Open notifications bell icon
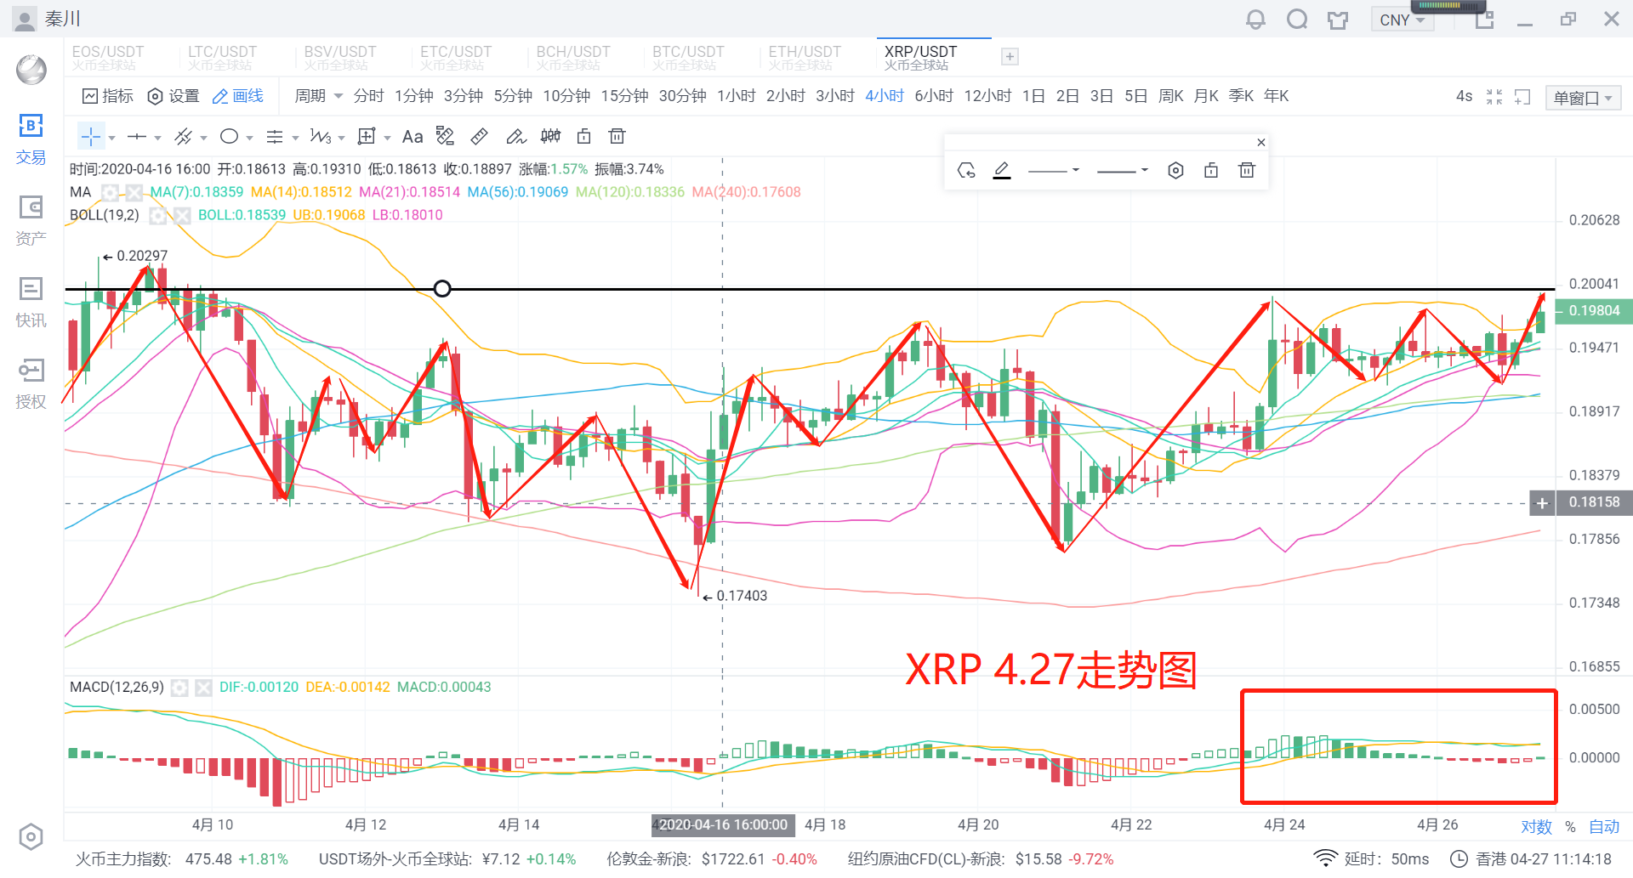The image size is (1633, 878). (1255, 19)
